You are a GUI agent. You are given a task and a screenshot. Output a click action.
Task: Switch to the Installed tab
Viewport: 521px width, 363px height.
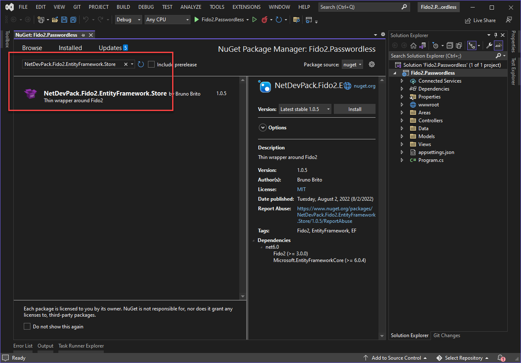click(x=70, y=48)
